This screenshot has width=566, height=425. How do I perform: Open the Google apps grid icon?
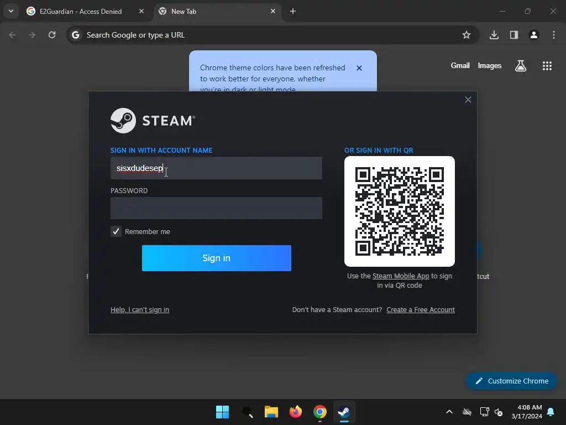[547, 66]
